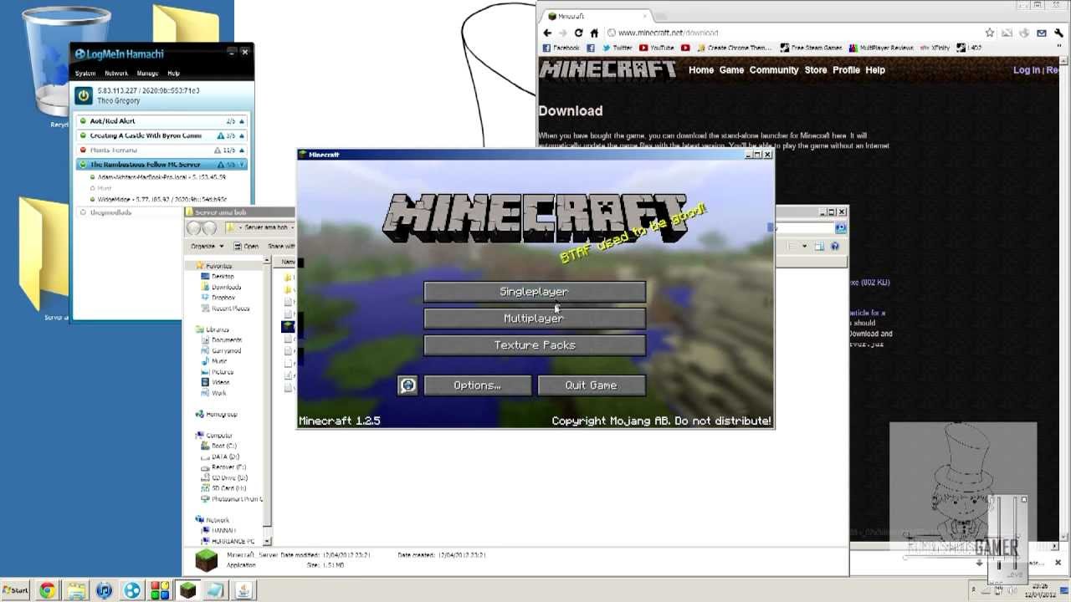Reload the minecraft.net page
Image resolution: width=1071 pixels, height=602 pixels.
pyautogui.click(x=578, y=33)
